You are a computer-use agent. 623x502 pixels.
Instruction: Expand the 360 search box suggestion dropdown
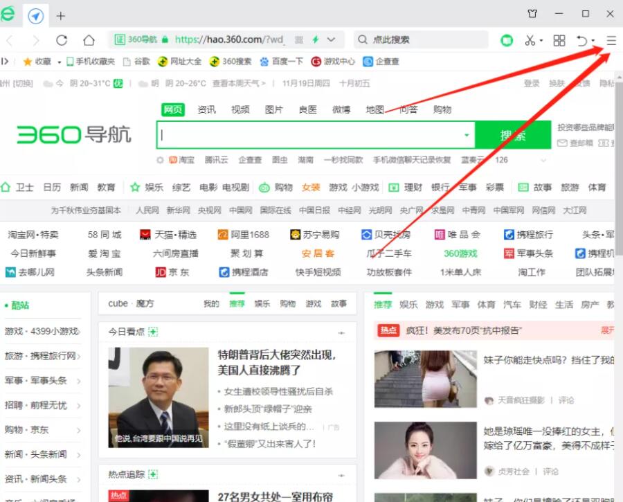pyautogui.click(x=467, y=135)
